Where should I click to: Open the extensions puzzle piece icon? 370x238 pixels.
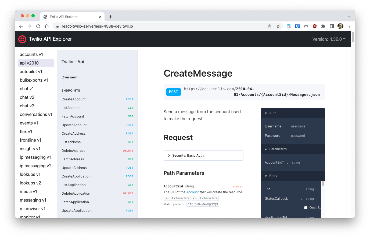[323, 26]
